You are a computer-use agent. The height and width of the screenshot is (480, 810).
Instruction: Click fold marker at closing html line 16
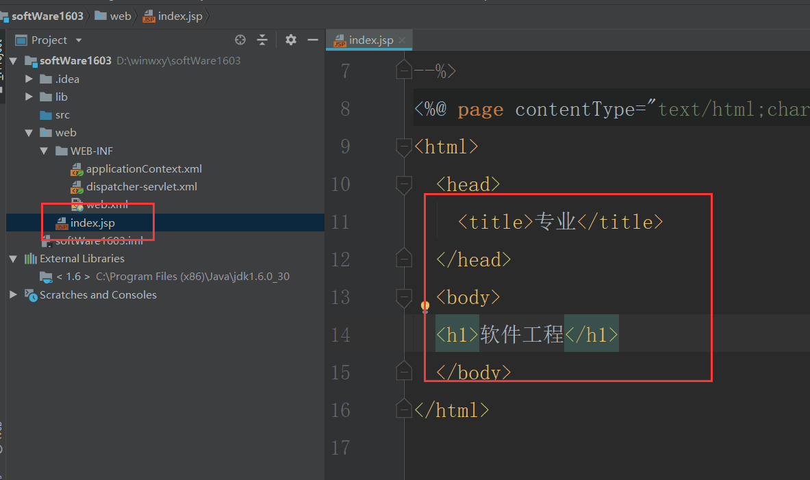pyautogui.click(x=404, y=409)
